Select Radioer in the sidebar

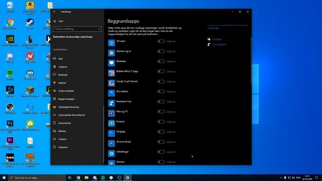pyautogui.click(x=77, y=82)
